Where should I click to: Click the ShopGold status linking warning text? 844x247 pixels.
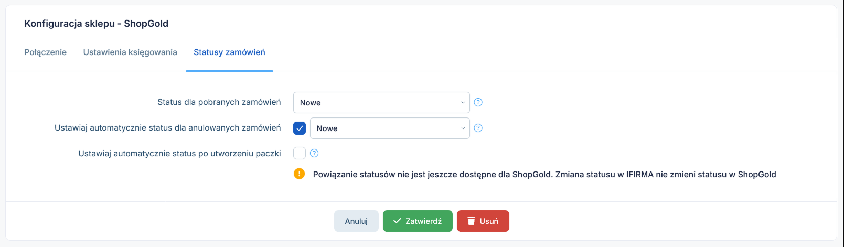[x=544, y=174]
